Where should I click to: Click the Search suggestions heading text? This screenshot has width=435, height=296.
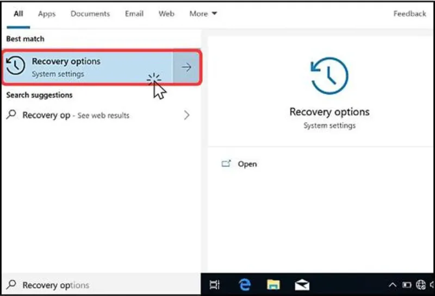[x=39, y=95]
